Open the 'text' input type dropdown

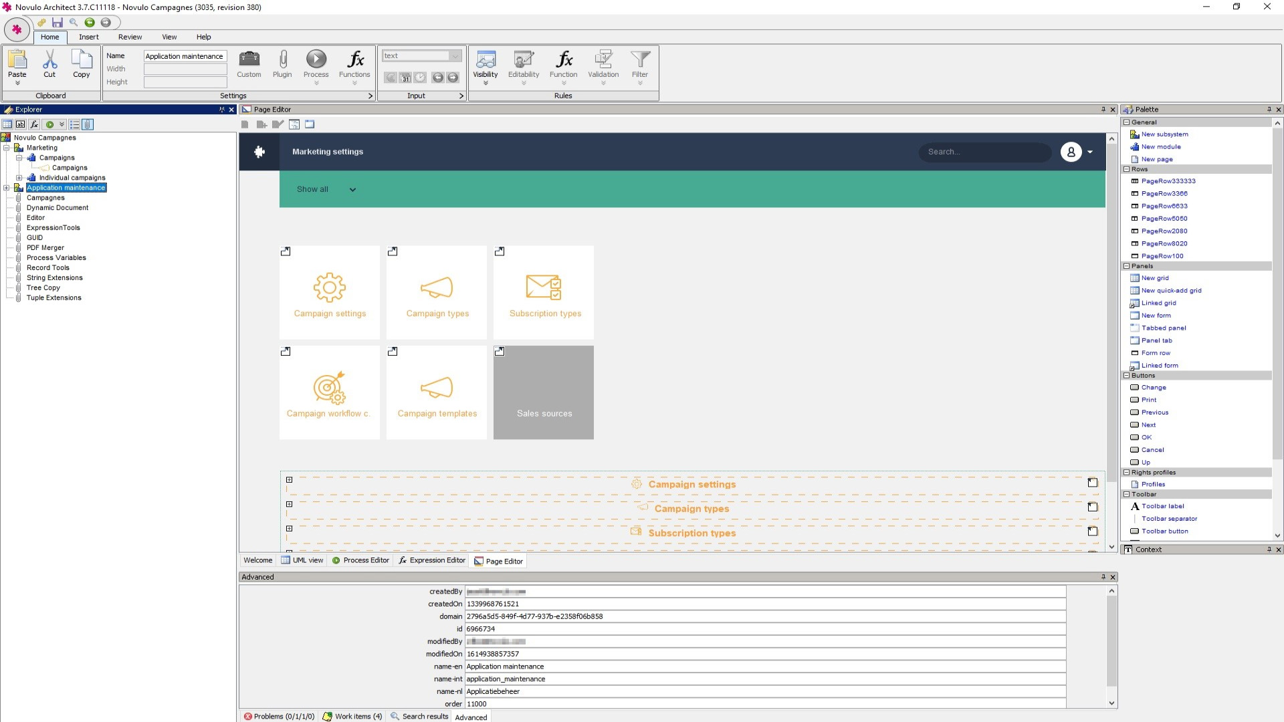point(455,56)
